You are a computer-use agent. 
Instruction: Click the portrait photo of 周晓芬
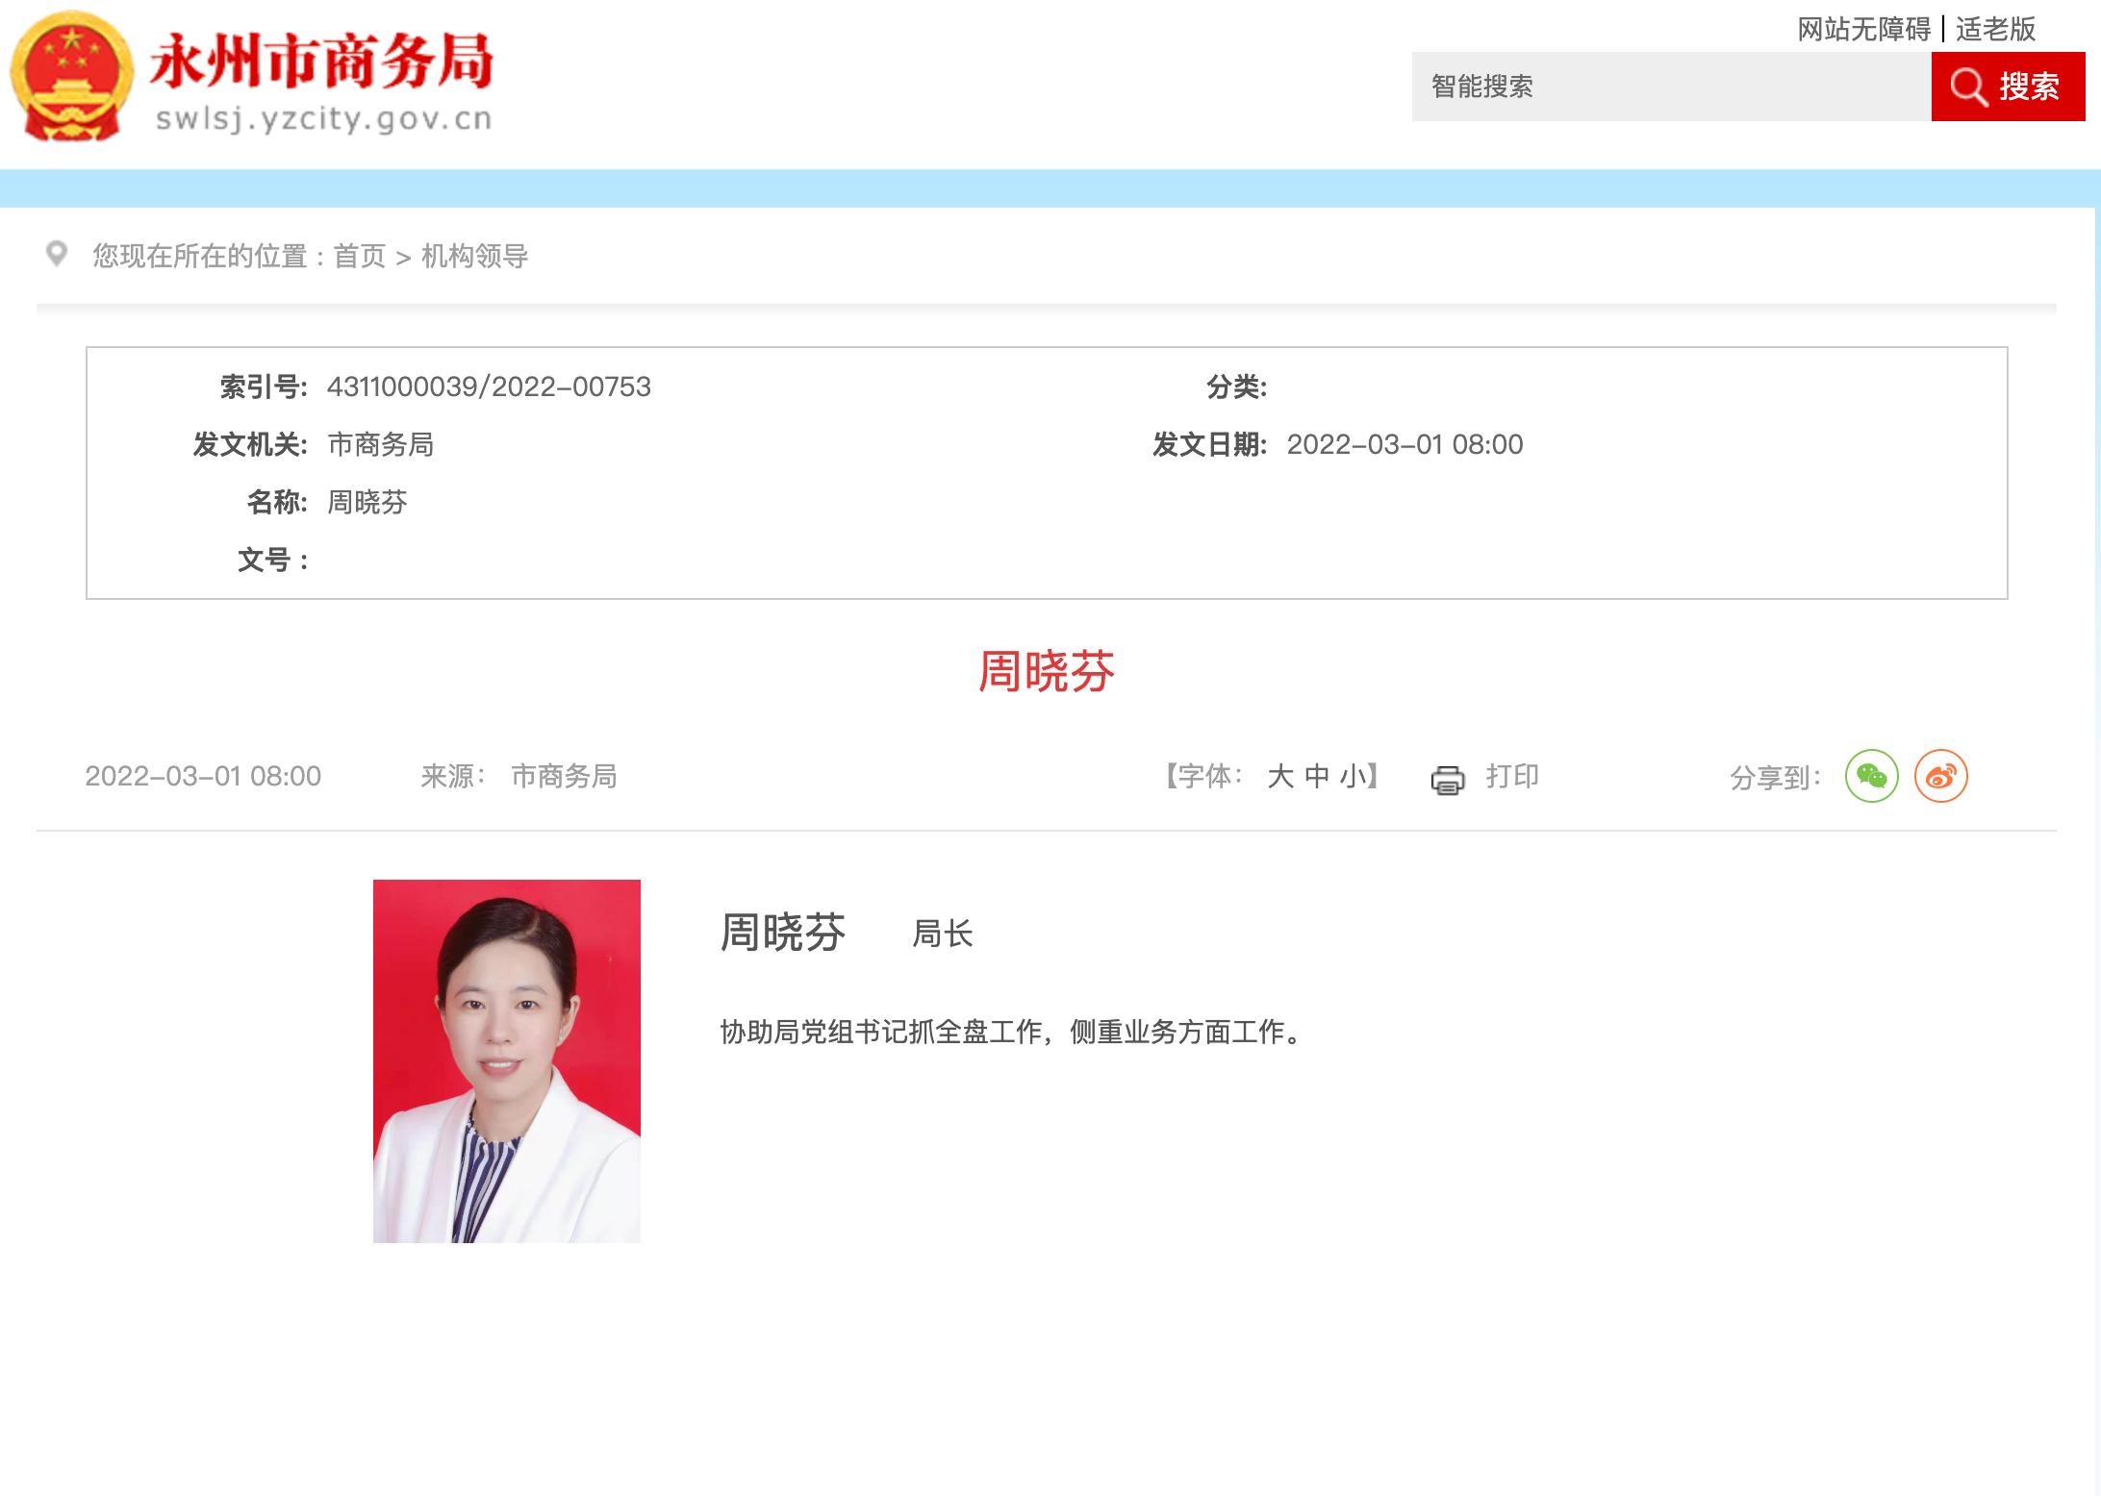[x=507, y=1060]
